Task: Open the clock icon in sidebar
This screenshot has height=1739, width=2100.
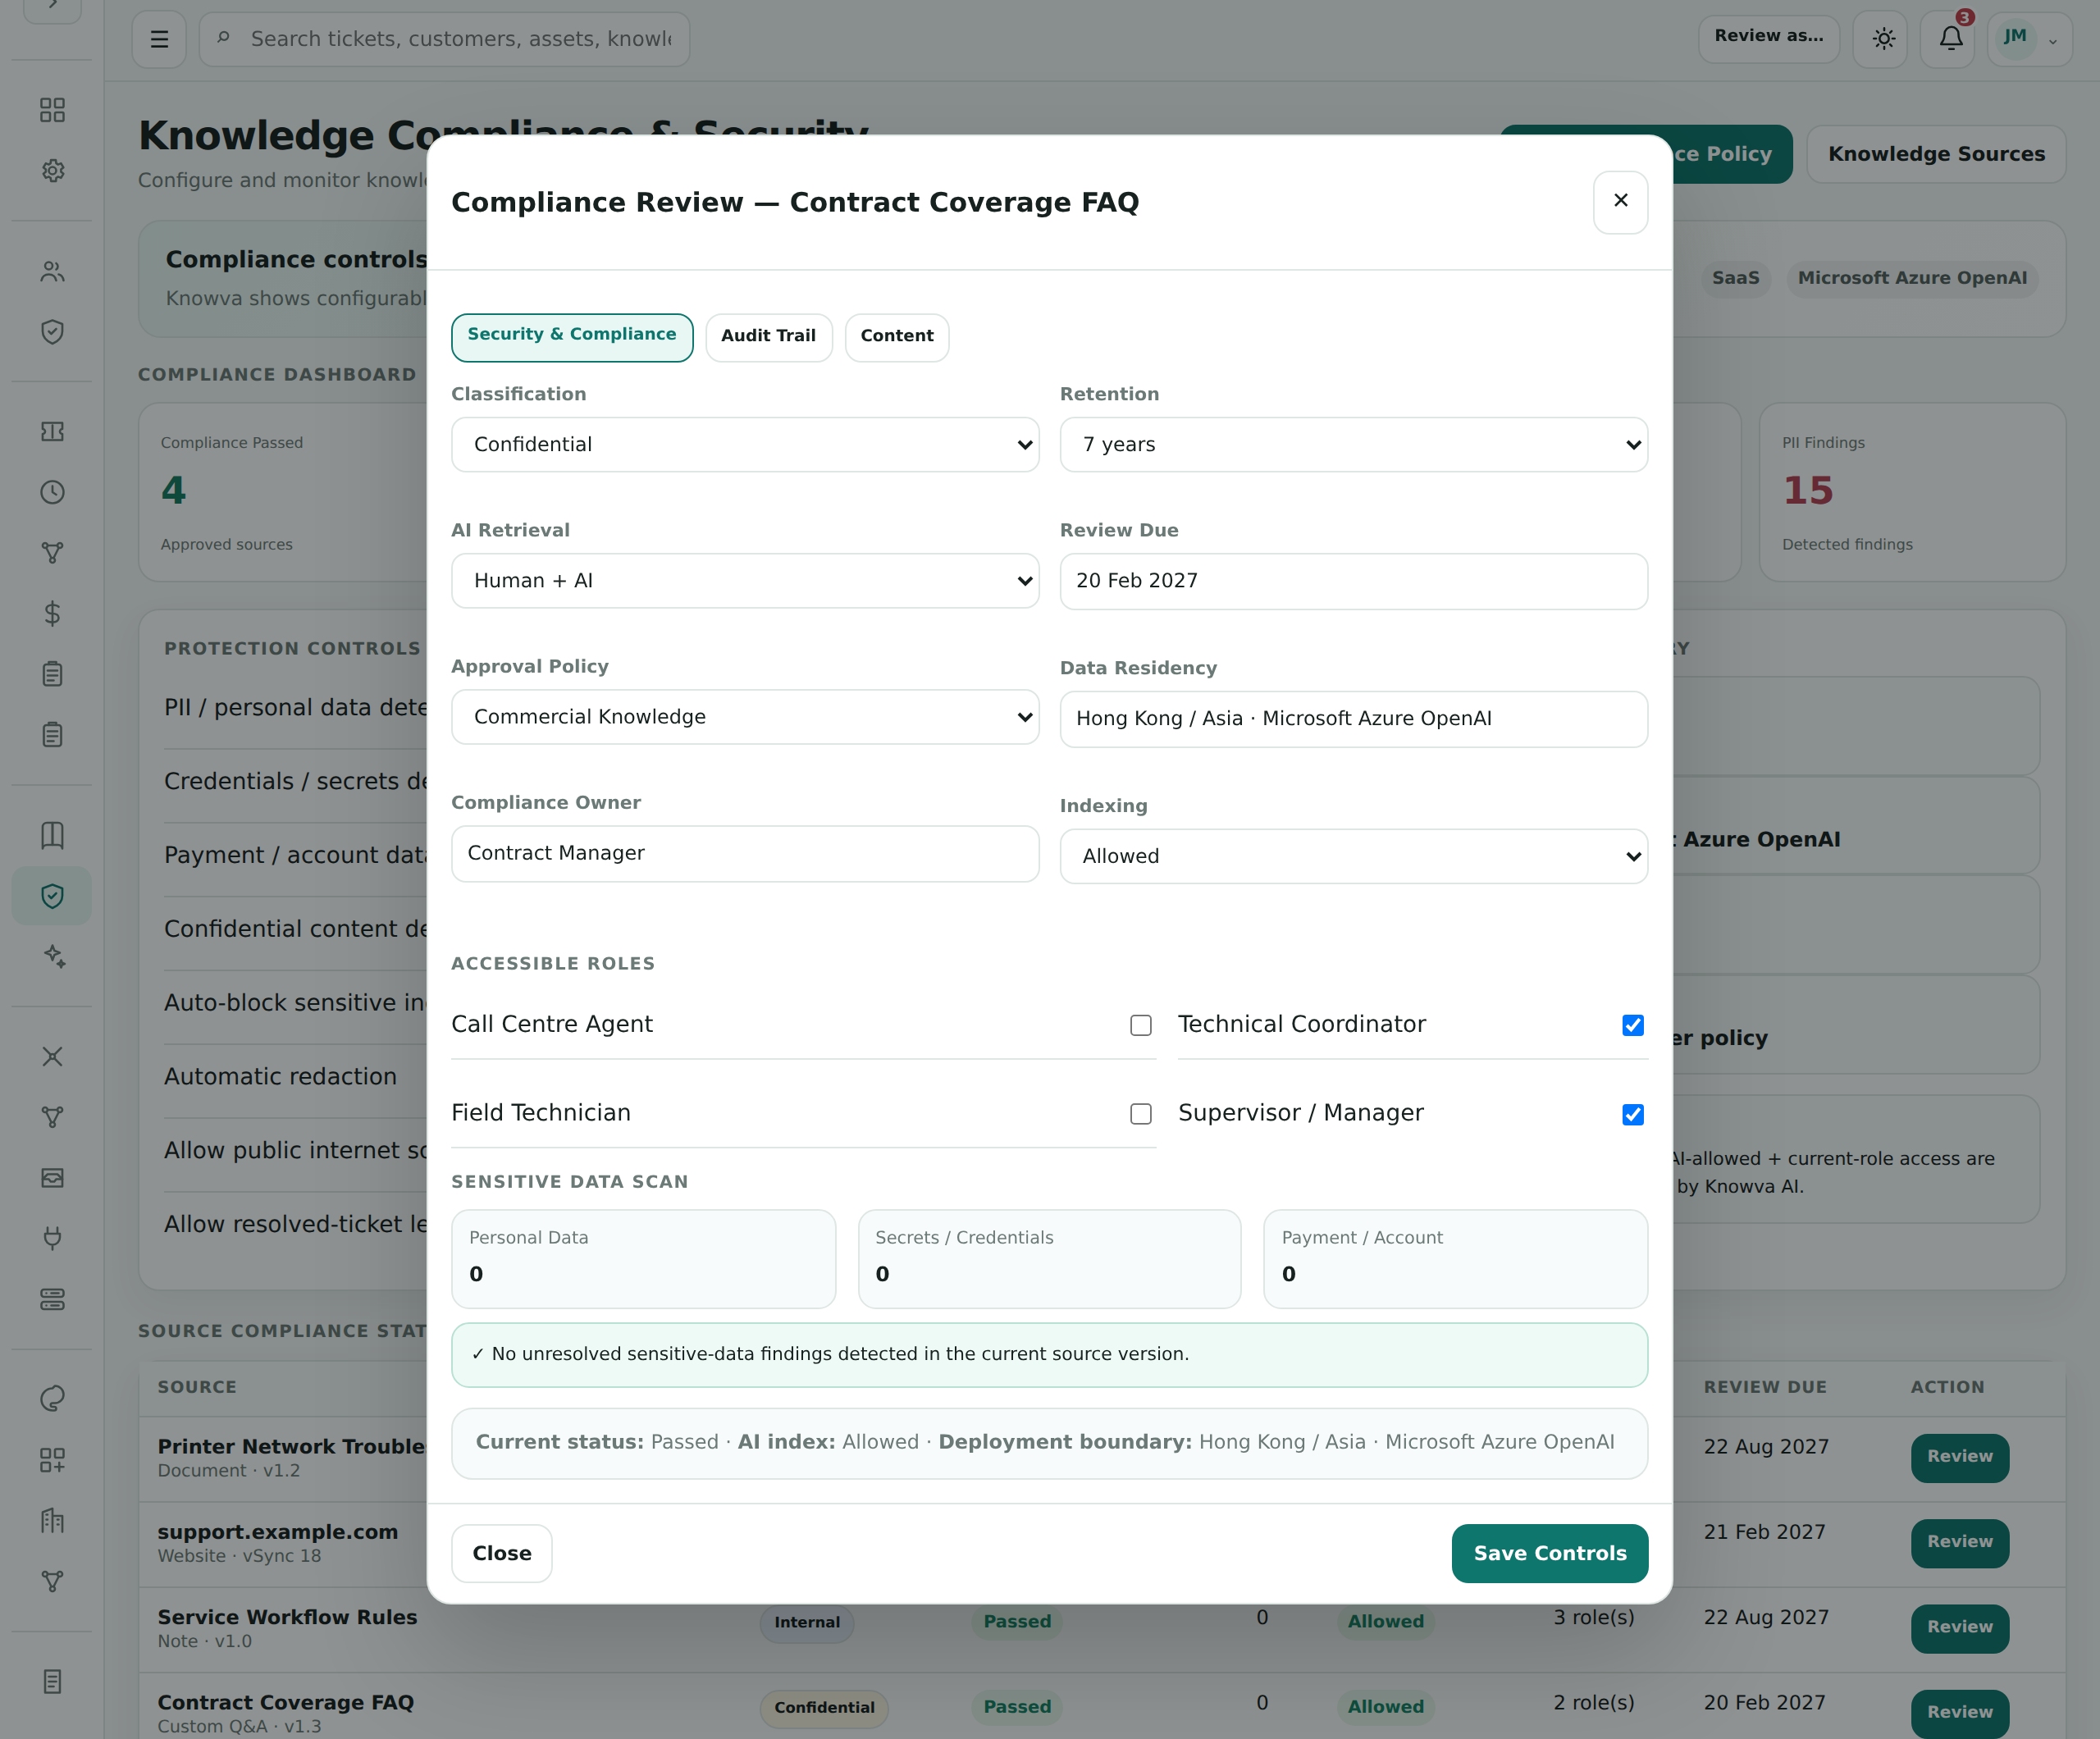Action: click(x=52, y=492)
